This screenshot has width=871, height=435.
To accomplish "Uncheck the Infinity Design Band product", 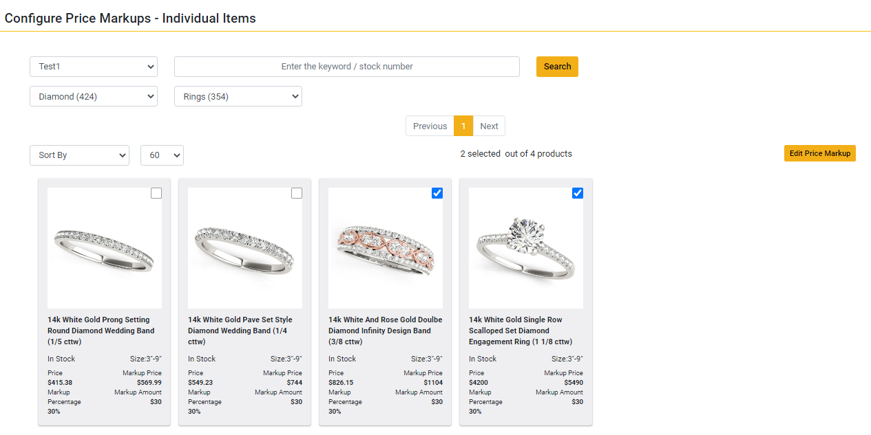I will point(437,193).
